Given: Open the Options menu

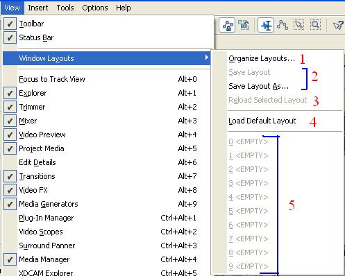Looking at the screenshot, I should 95,8.
